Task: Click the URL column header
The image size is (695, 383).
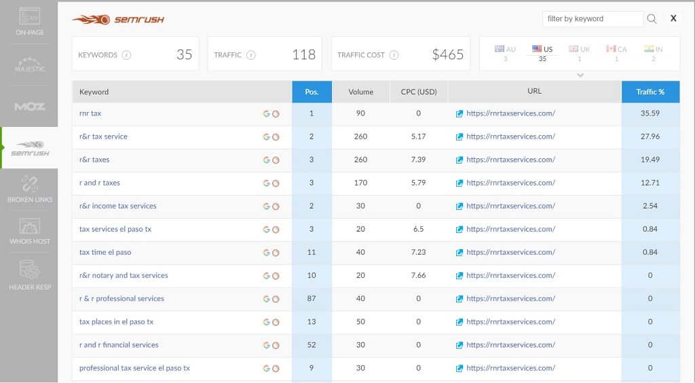Action: point(534,91)
